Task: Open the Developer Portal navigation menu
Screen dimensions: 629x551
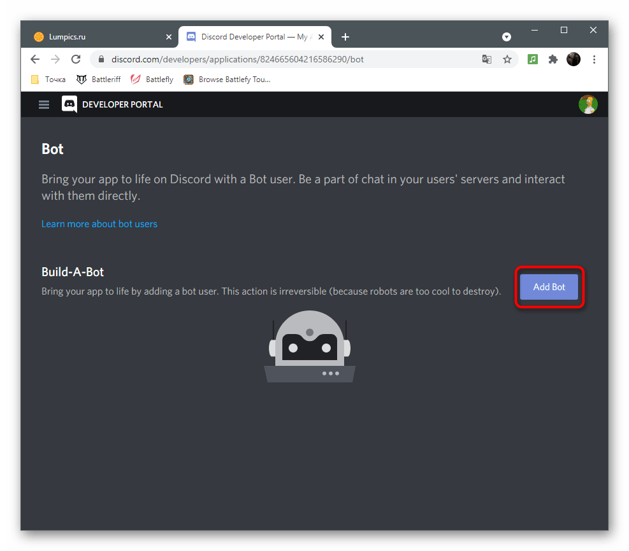Action: (43, 104)
